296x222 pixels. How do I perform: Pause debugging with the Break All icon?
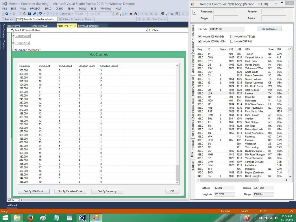126,14
